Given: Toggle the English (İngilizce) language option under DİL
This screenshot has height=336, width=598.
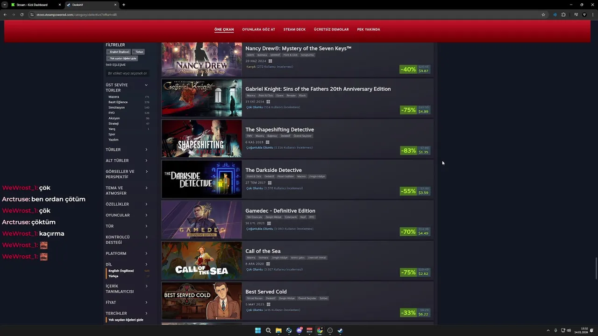Looking at the screenshot, I should (x=121, y=271).
